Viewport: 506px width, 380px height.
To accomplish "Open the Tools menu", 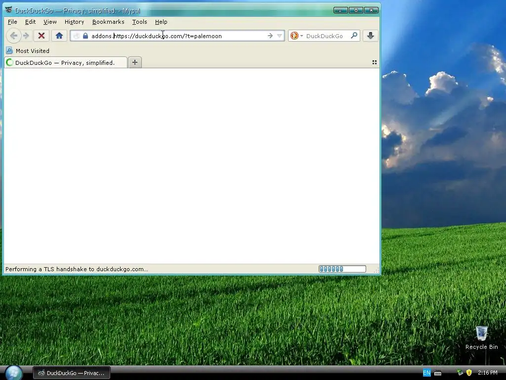I will tap(139, 22).
